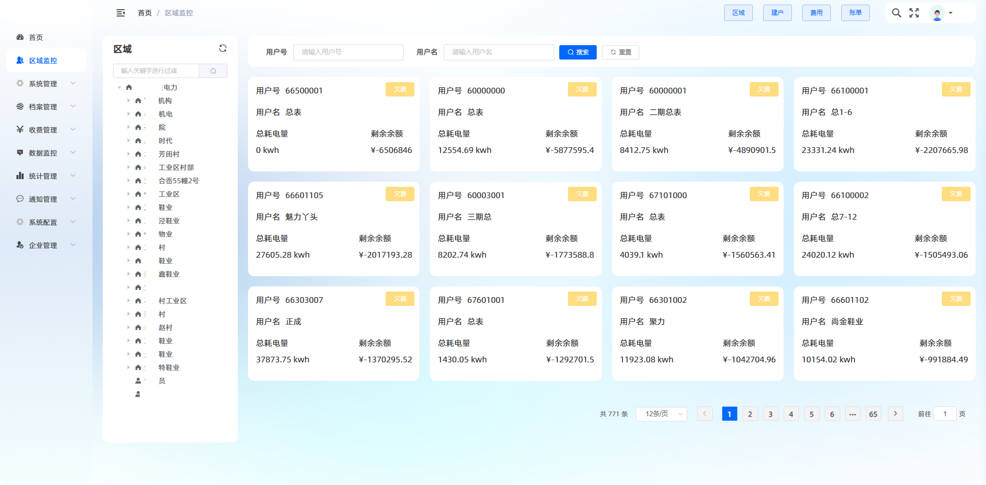Click the 重置 reset button
This screenshot has height=485, width=986.
(x=620, y=52)
